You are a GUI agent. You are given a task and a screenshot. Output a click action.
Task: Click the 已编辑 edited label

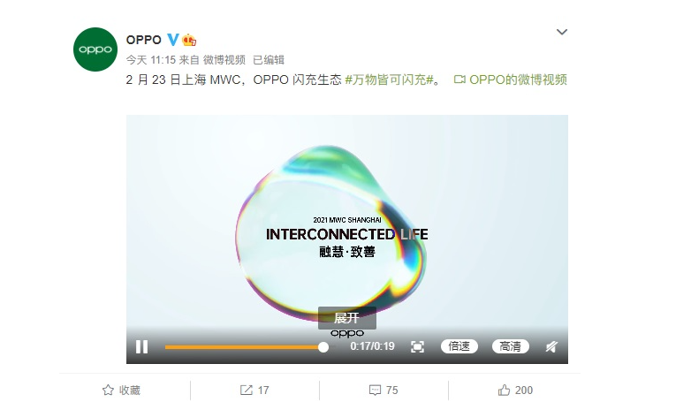(269, 60)
